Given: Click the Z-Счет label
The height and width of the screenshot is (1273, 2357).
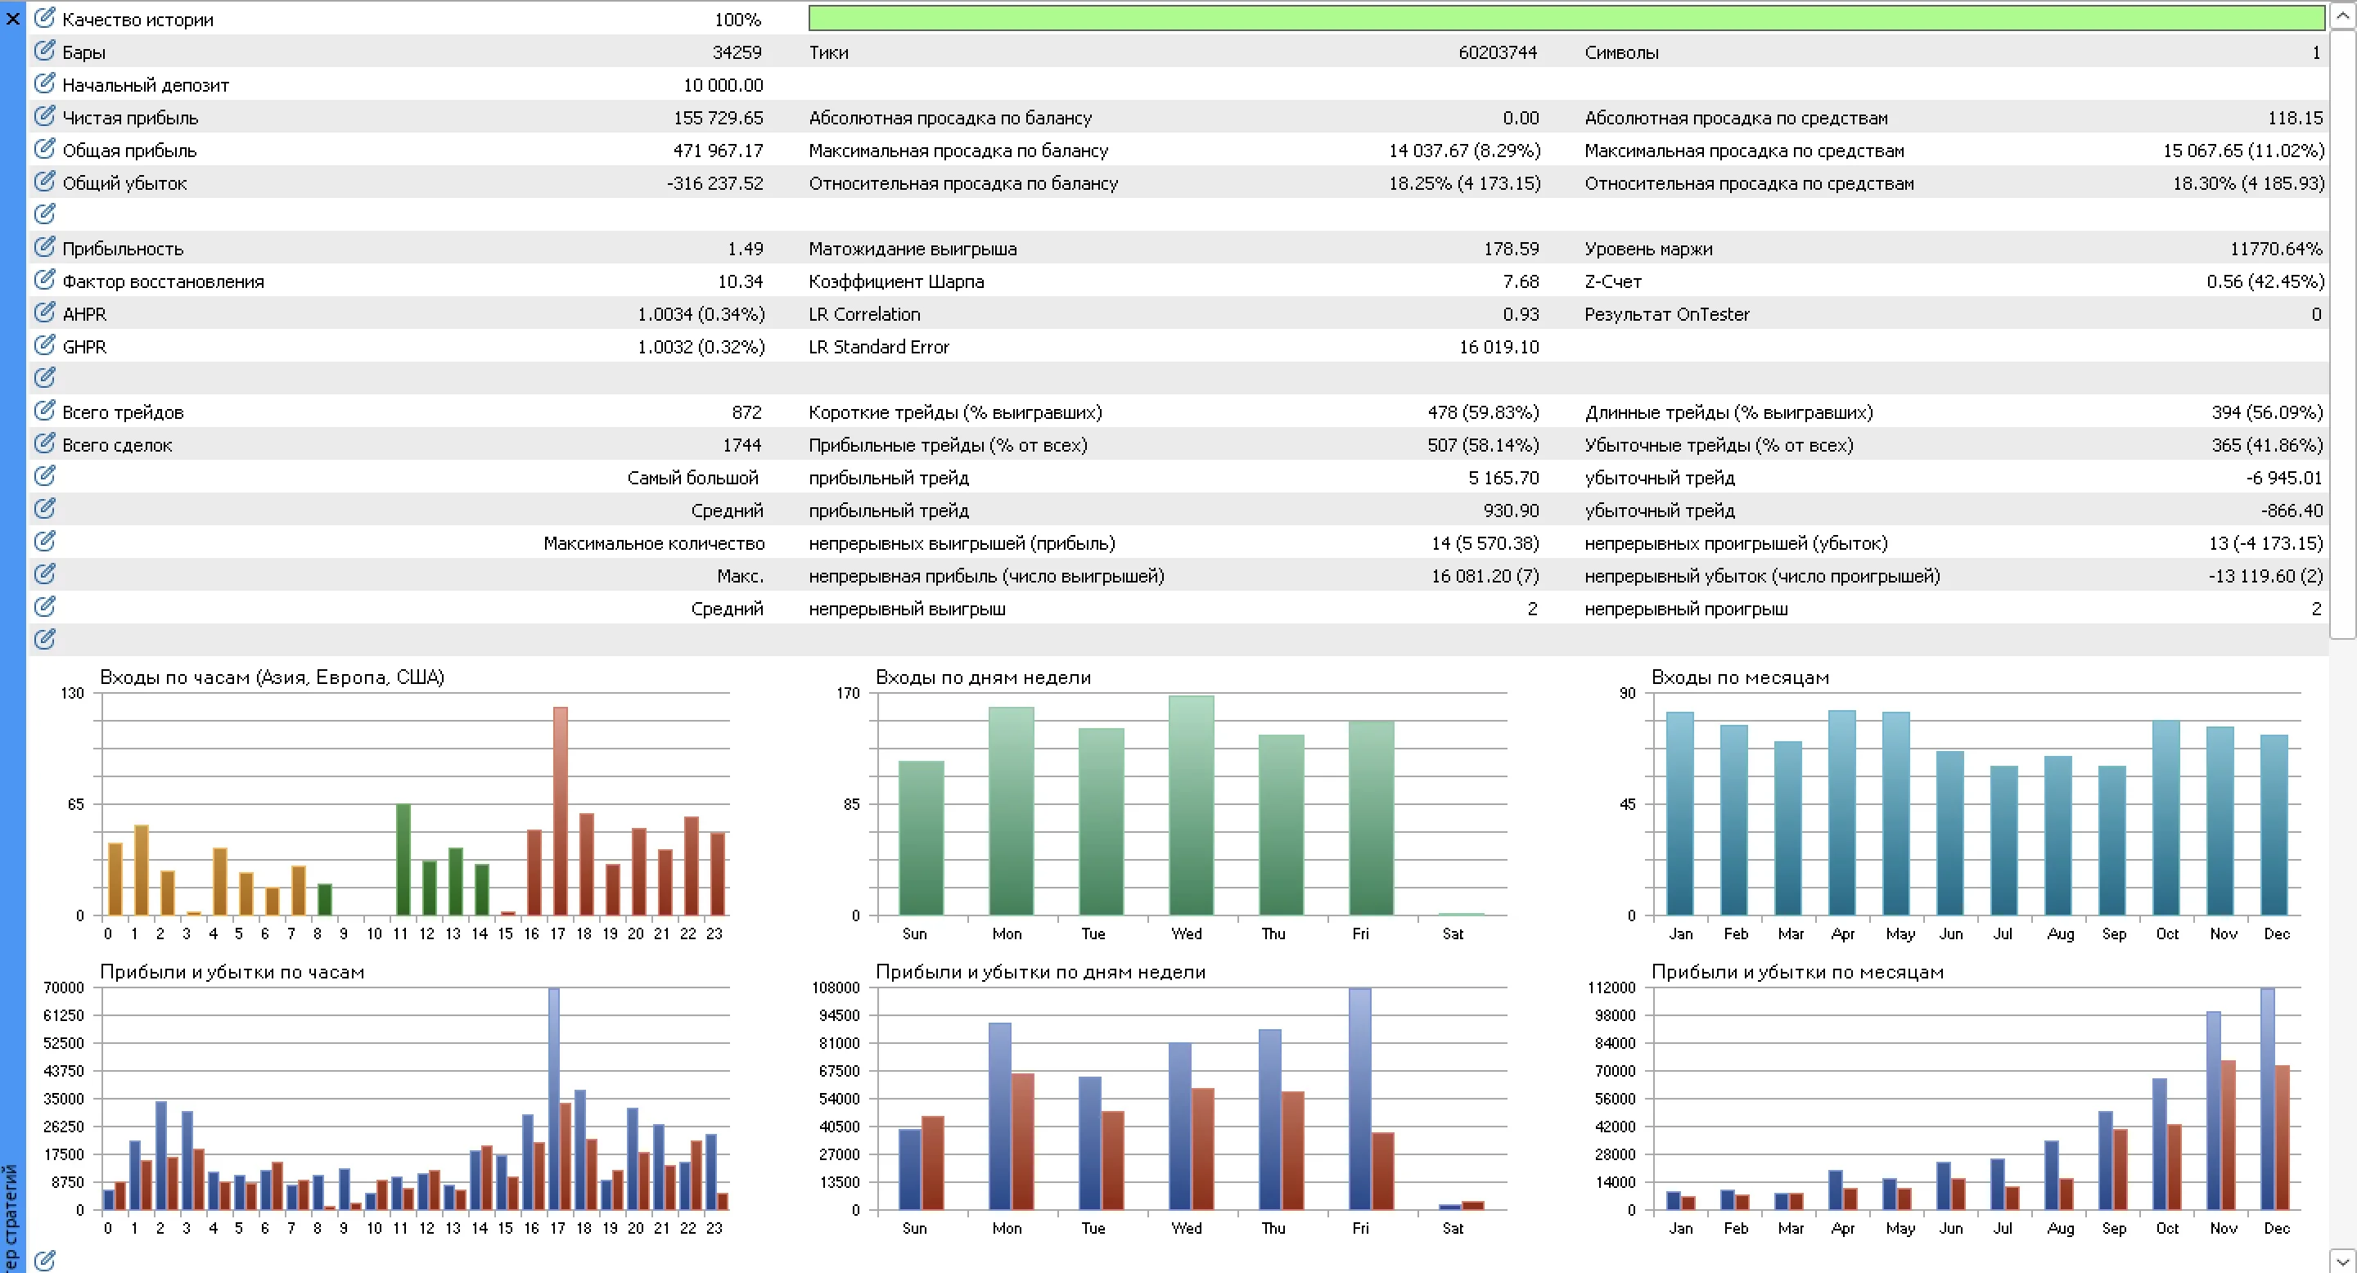Looking at the screenshot, I should (x=1613, y=281).
